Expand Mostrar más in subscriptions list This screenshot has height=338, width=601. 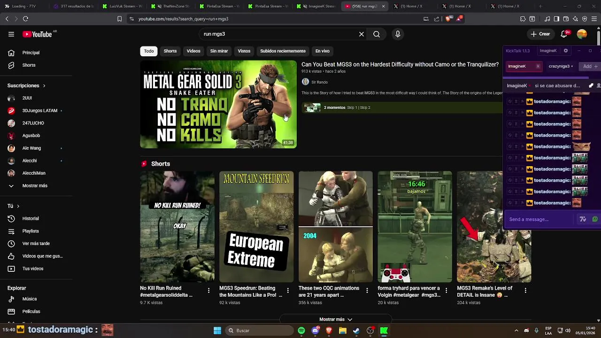point(34,185)
